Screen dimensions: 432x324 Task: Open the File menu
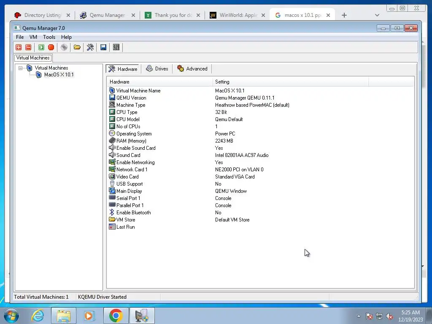(x=20, y=37)
